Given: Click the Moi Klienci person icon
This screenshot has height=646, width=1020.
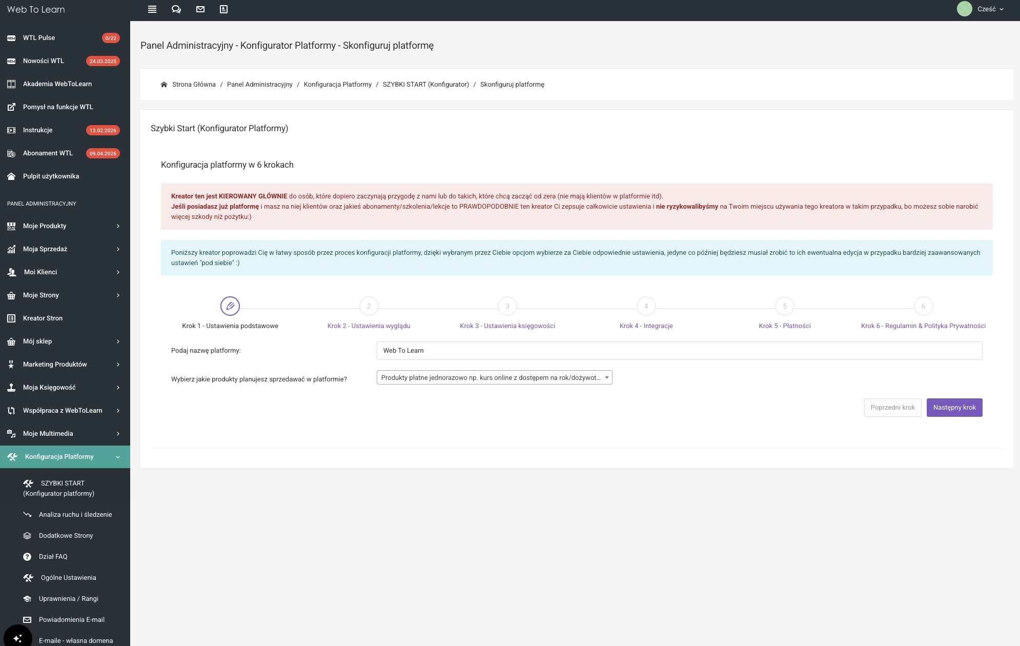Looking at the screenshot, I should (12, 272).
